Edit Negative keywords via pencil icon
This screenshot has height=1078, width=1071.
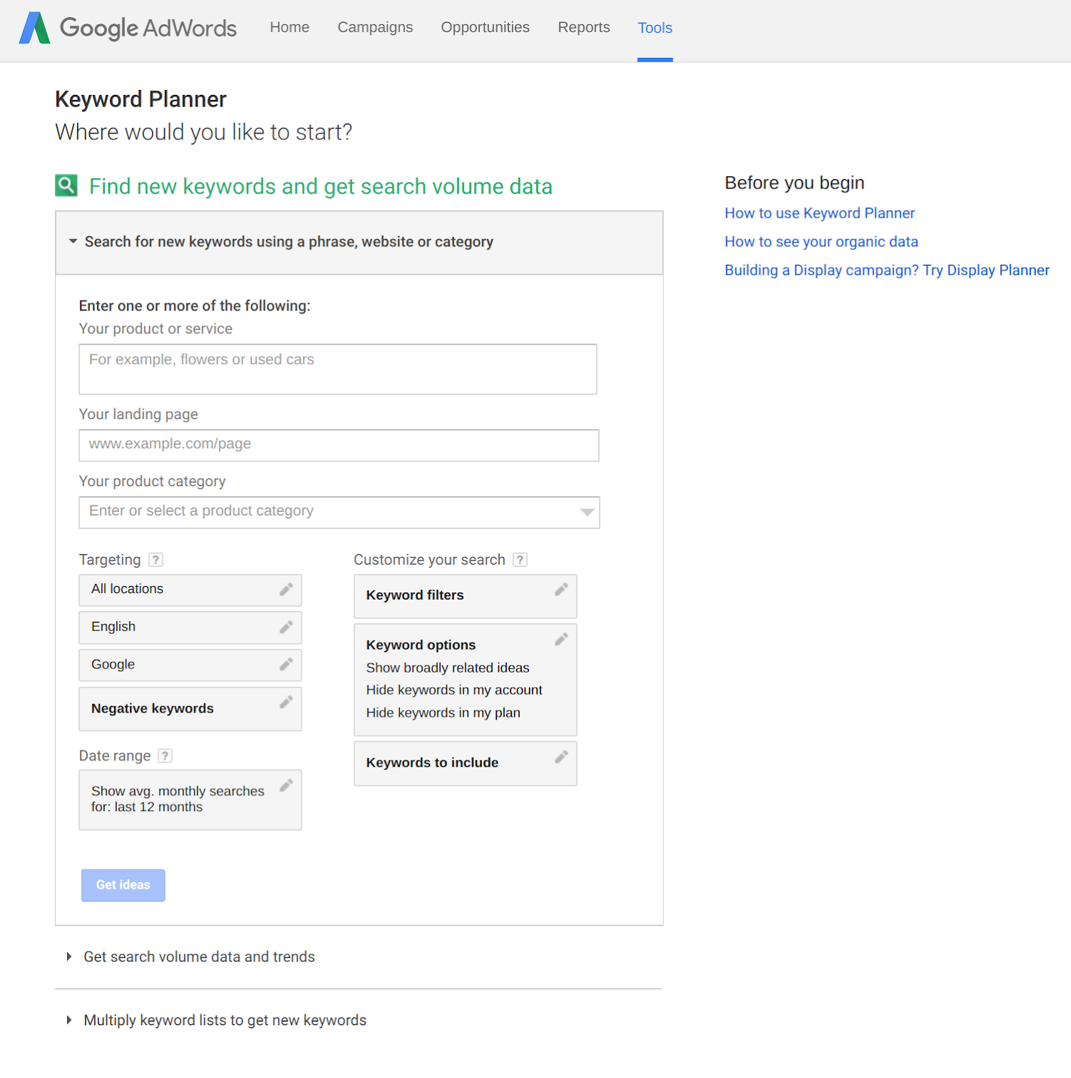point(286,702)
